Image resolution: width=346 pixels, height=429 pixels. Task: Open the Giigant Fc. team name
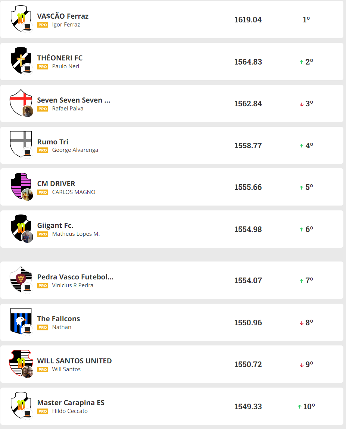[55, 226]
